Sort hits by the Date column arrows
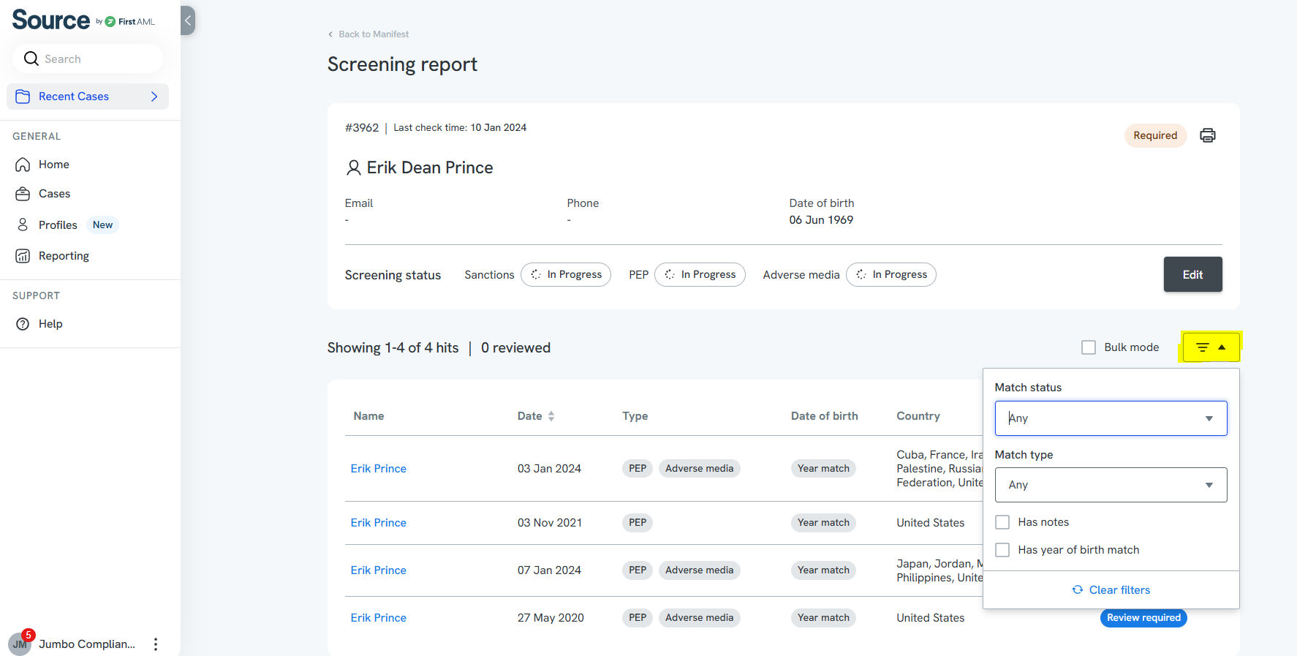 (x=551, y=416)
